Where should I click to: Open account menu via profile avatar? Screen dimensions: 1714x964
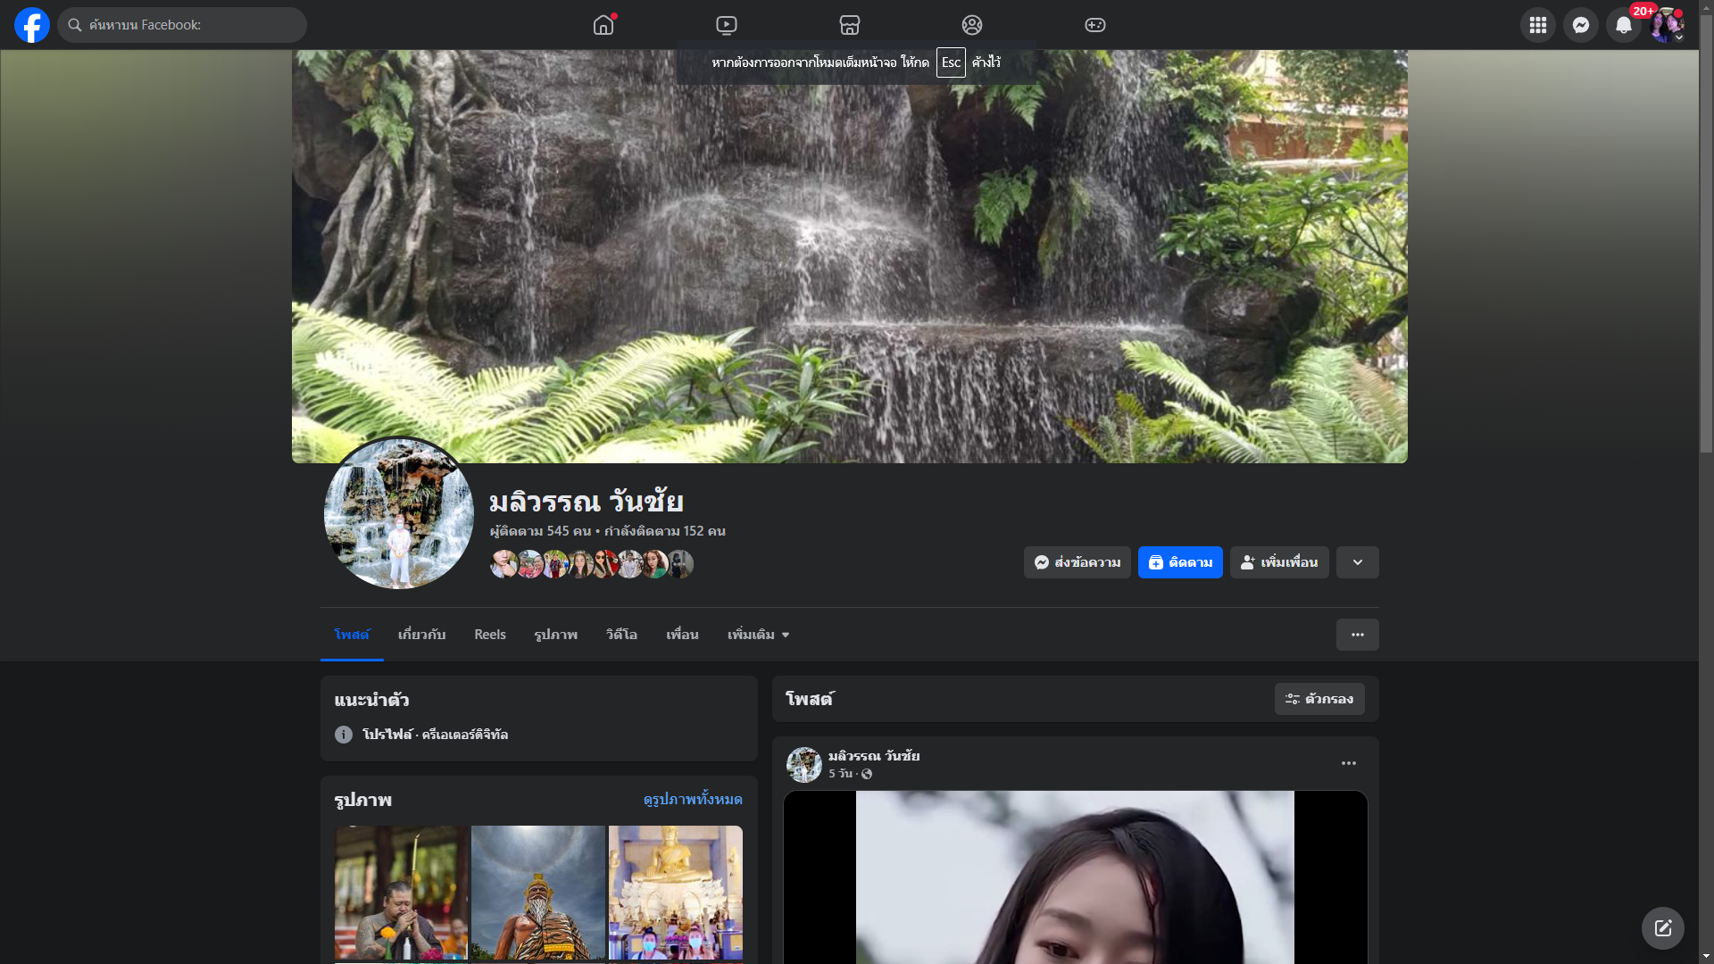(1666, 25)
